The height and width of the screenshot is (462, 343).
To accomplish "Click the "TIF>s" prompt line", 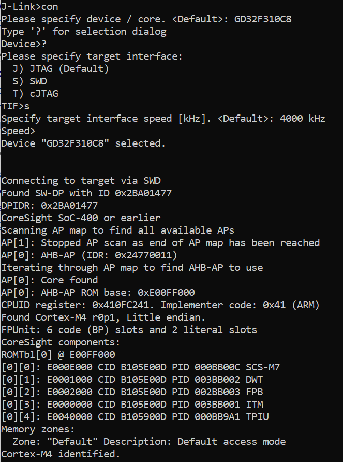I will coord(15,106).
